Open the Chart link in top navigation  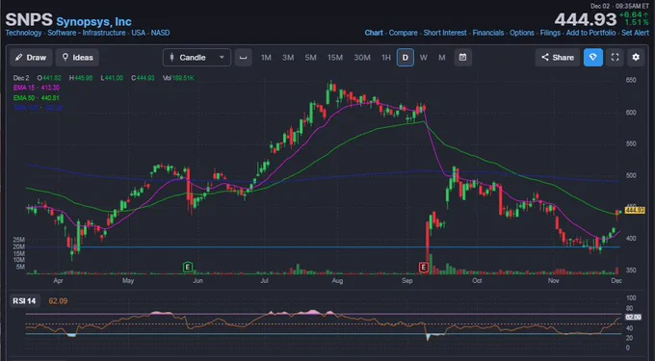(x=374, y=33)
